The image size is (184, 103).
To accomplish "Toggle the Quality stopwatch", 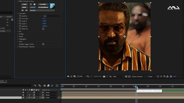I will tap(20, 16).
